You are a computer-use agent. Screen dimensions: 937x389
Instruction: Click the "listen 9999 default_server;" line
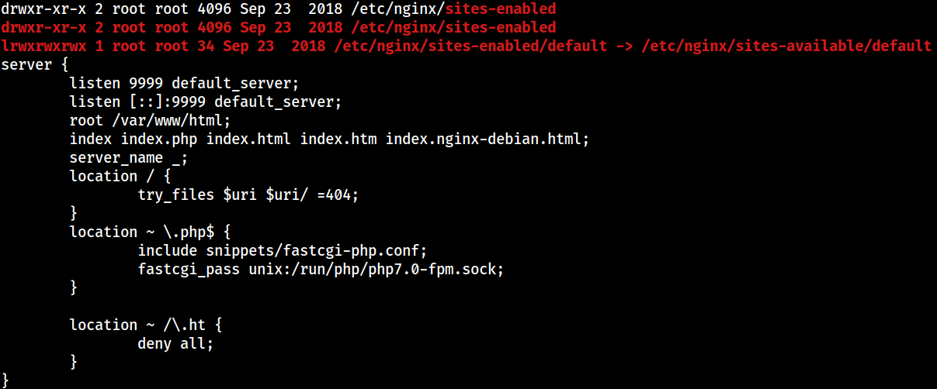tap(184, 83)
